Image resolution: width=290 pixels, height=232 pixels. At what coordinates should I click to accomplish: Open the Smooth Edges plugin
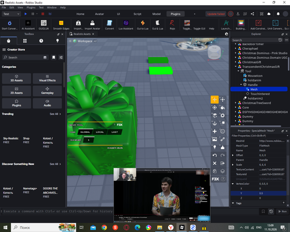[61, 25]
